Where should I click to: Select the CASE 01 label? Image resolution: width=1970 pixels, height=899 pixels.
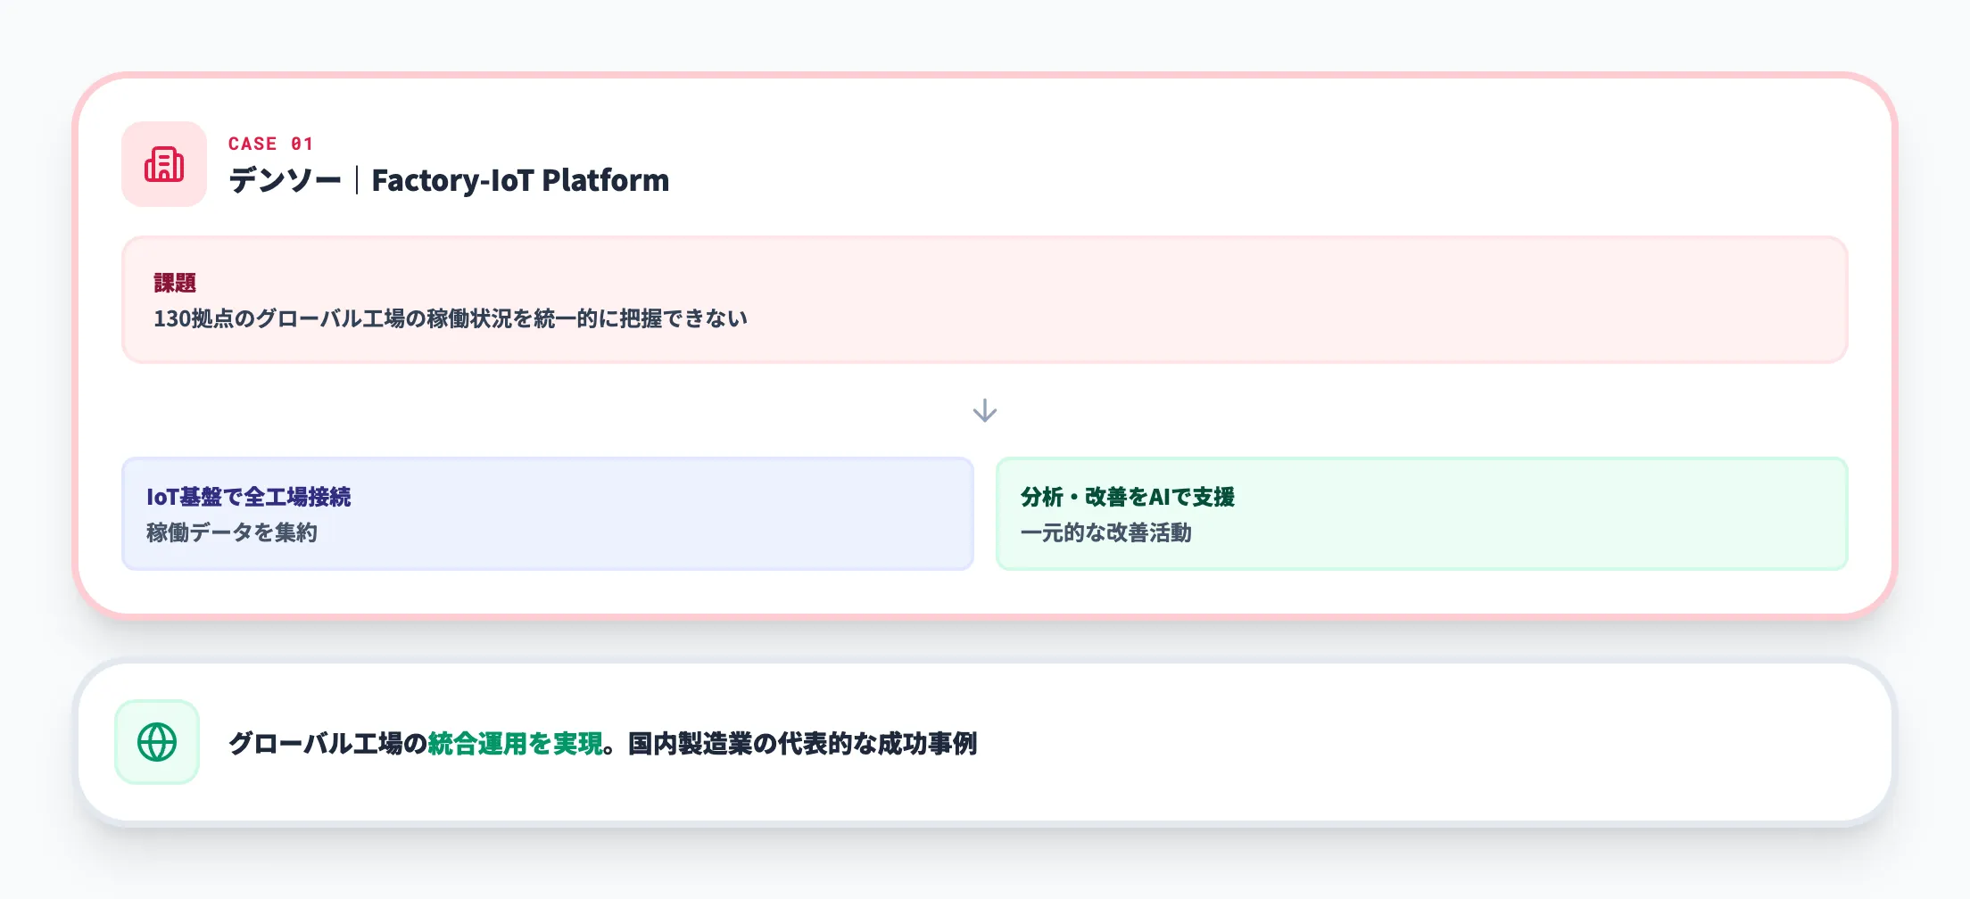point(269,144)
